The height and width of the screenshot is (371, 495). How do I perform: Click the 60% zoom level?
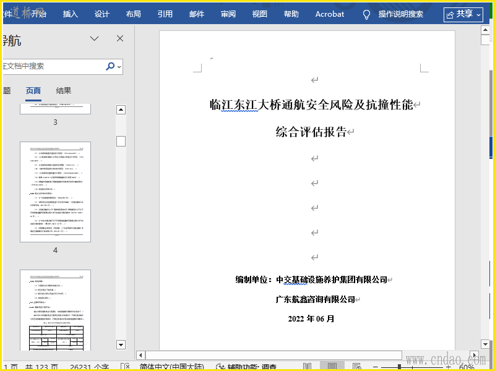pos(467,367)
